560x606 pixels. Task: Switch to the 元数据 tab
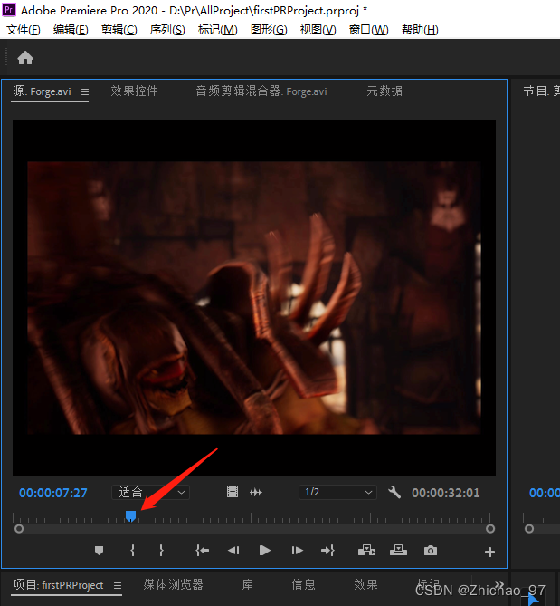(384, 91)
